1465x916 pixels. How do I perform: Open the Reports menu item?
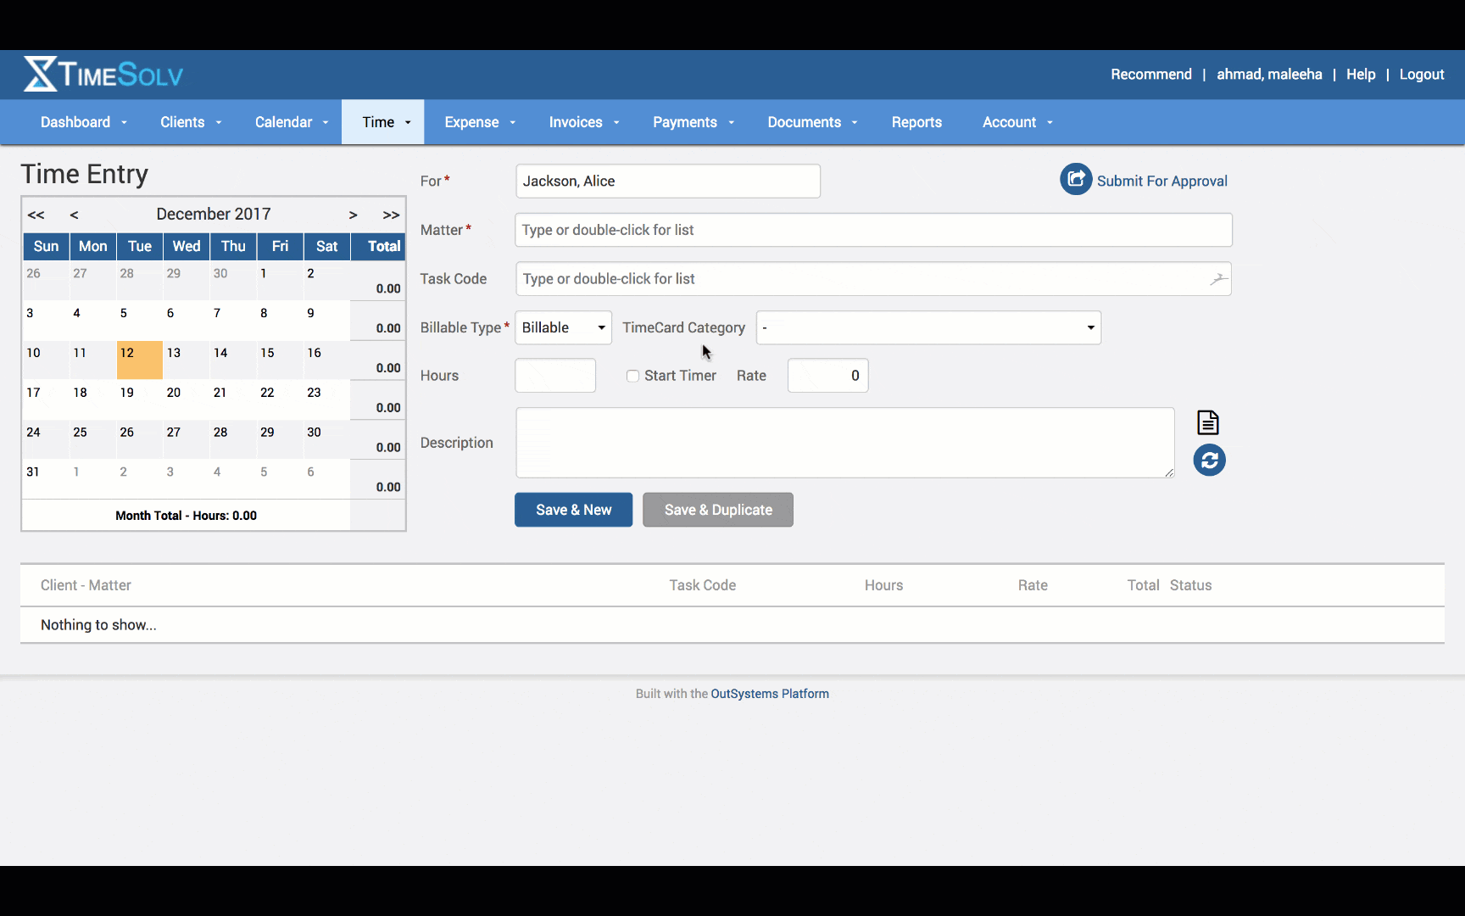click(916, 122)
